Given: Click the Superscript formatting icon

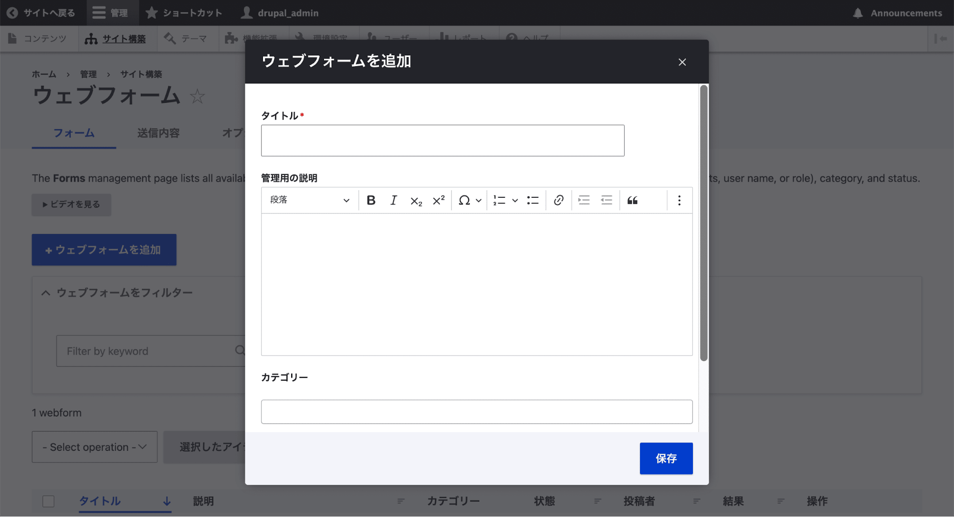Looking at the screenshot, I should tap(438, 200).
